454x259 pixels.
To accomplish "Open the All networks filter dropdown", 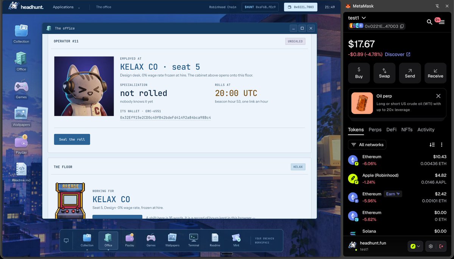I will (367, 145).
